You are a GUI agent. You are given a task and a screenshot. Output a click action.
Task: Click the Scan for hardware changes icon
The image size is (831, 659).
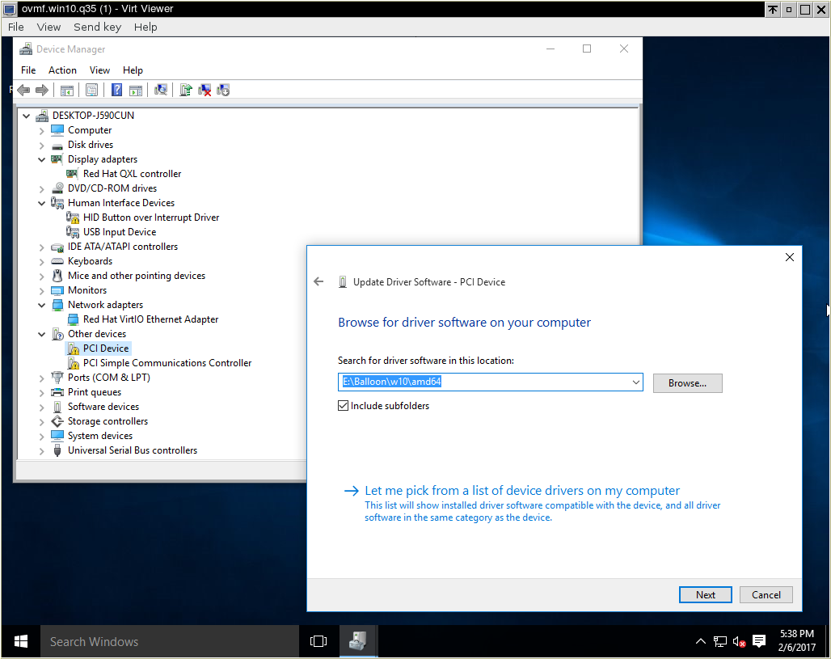tap(161, 90)
